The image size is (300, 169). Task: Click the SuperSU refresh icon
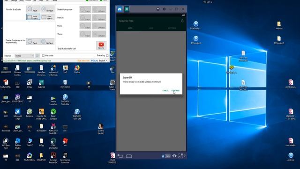pos(182,21)
